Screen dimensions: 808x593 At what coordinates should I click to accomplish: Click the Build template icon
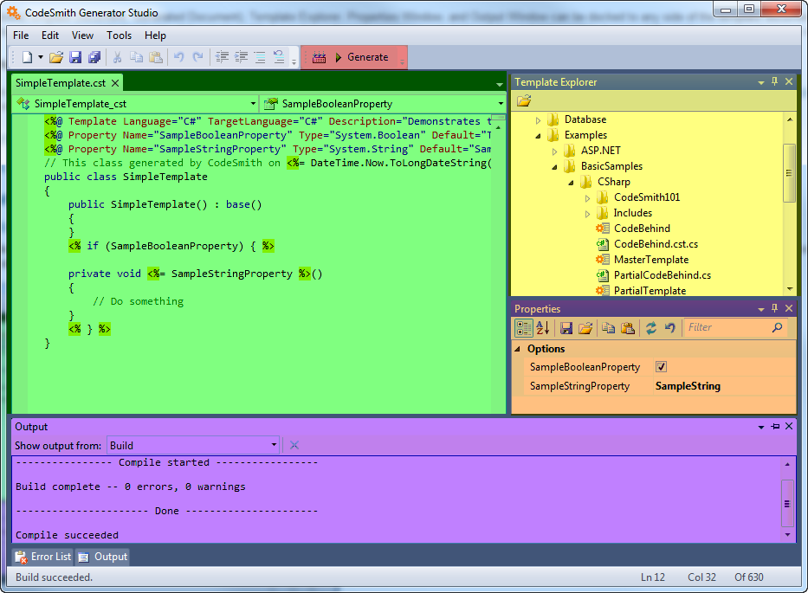[319, 57]
